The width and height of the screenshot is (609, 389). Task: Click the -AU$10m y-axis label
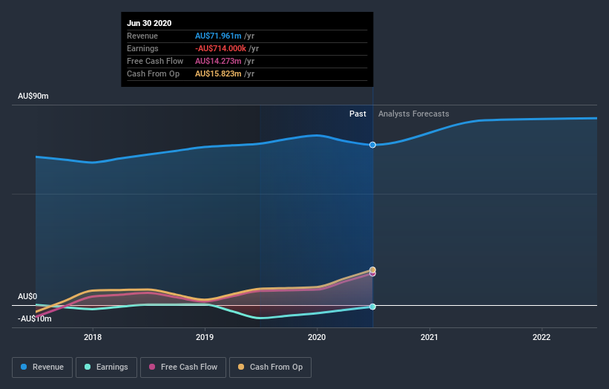[35, 318]
